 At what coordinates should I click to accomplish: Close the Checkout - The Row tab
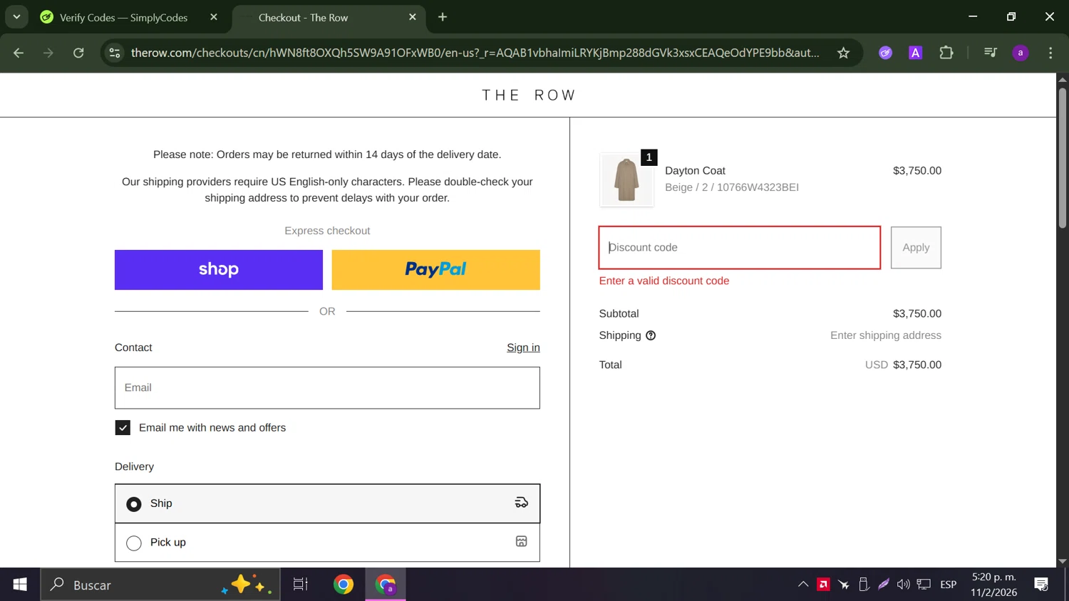(x=413, y=17)
